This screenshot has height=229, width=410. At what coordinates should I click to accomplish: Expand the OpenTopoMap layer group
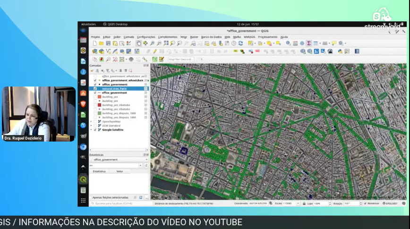91,121
